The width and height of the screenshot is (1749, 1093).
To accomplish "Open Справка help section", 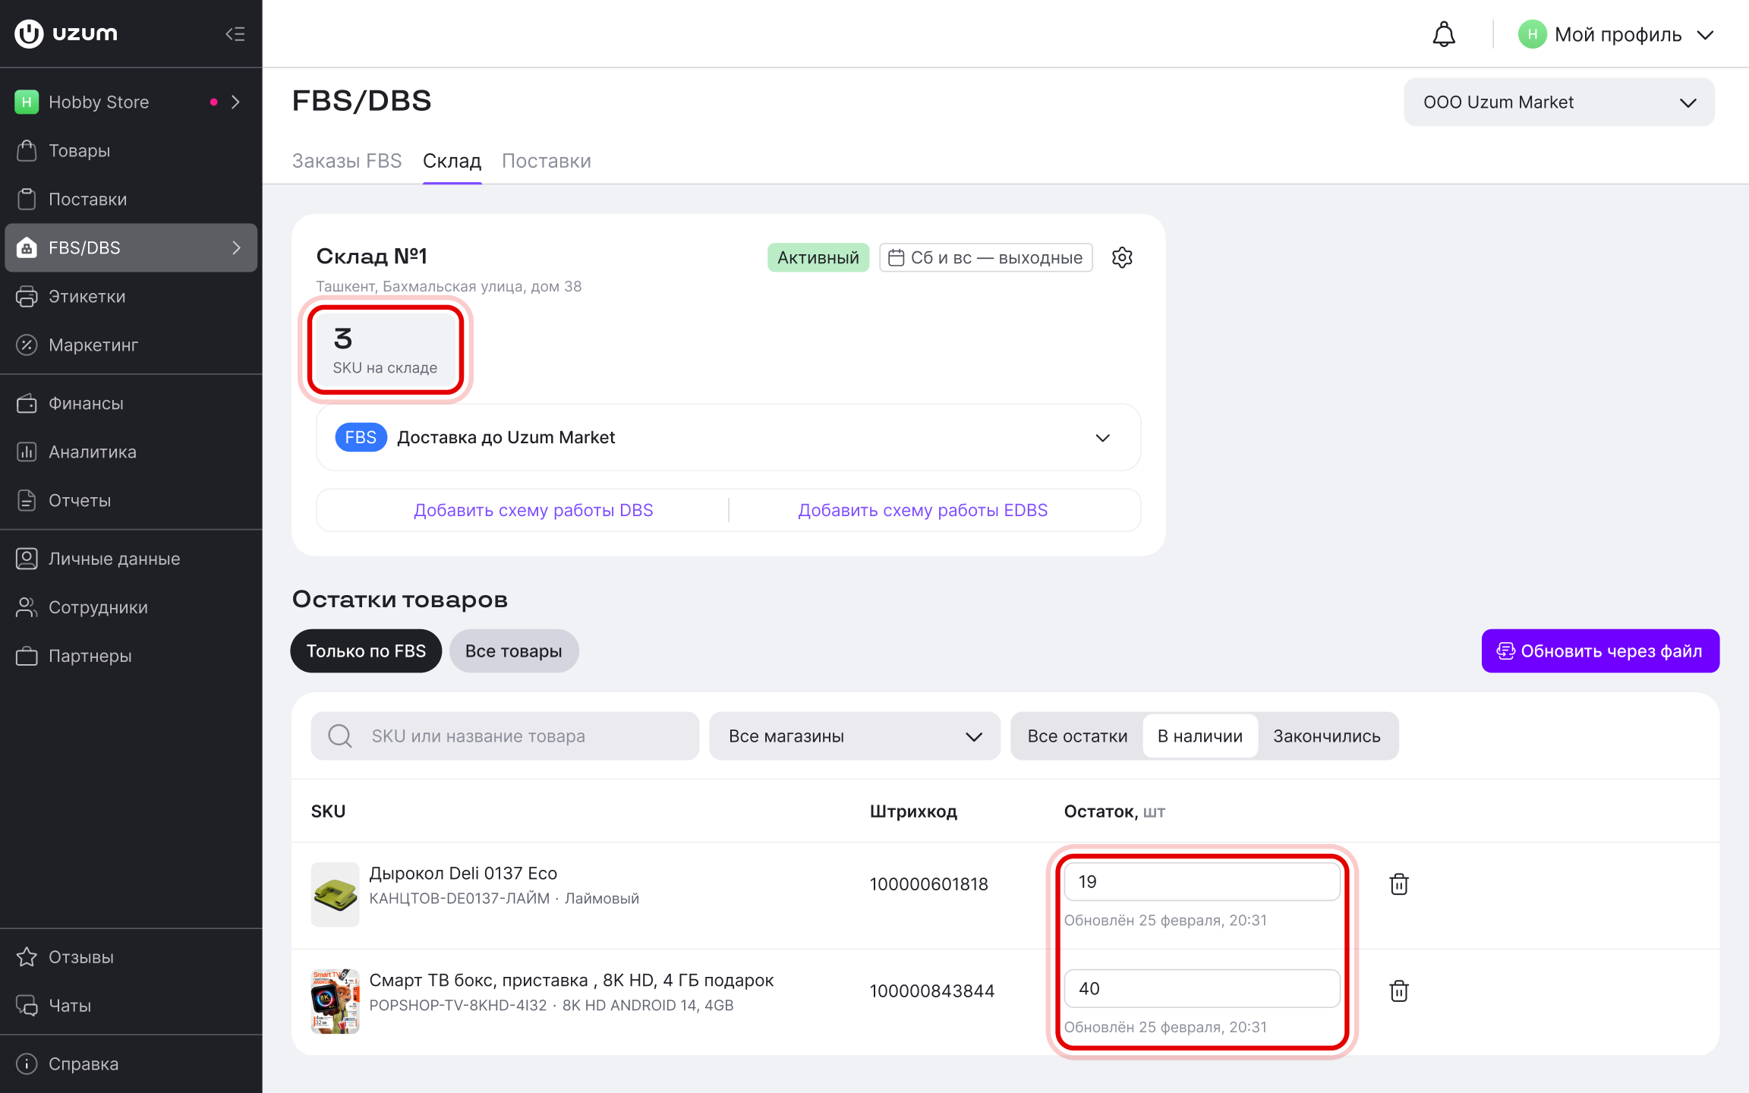I will click(x=131, y=1064).
